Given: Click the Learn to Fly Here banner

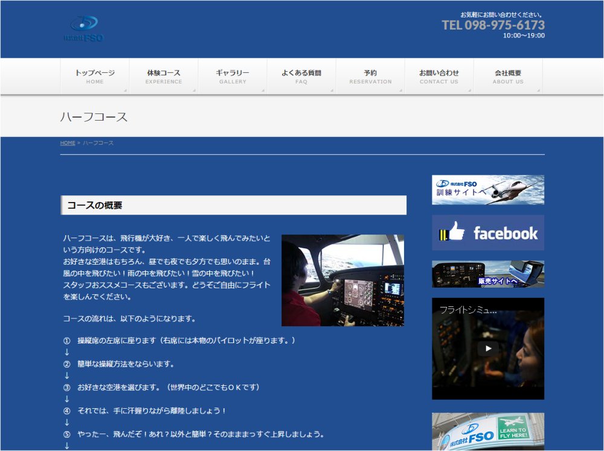Looking at the screenshot, I should (488, 432).
